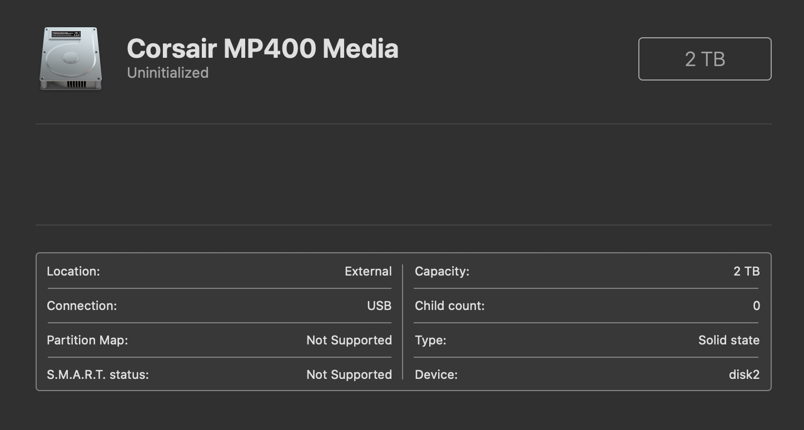
Task: Select the S.M.A.R.T. status label
Action: [98, 374]
